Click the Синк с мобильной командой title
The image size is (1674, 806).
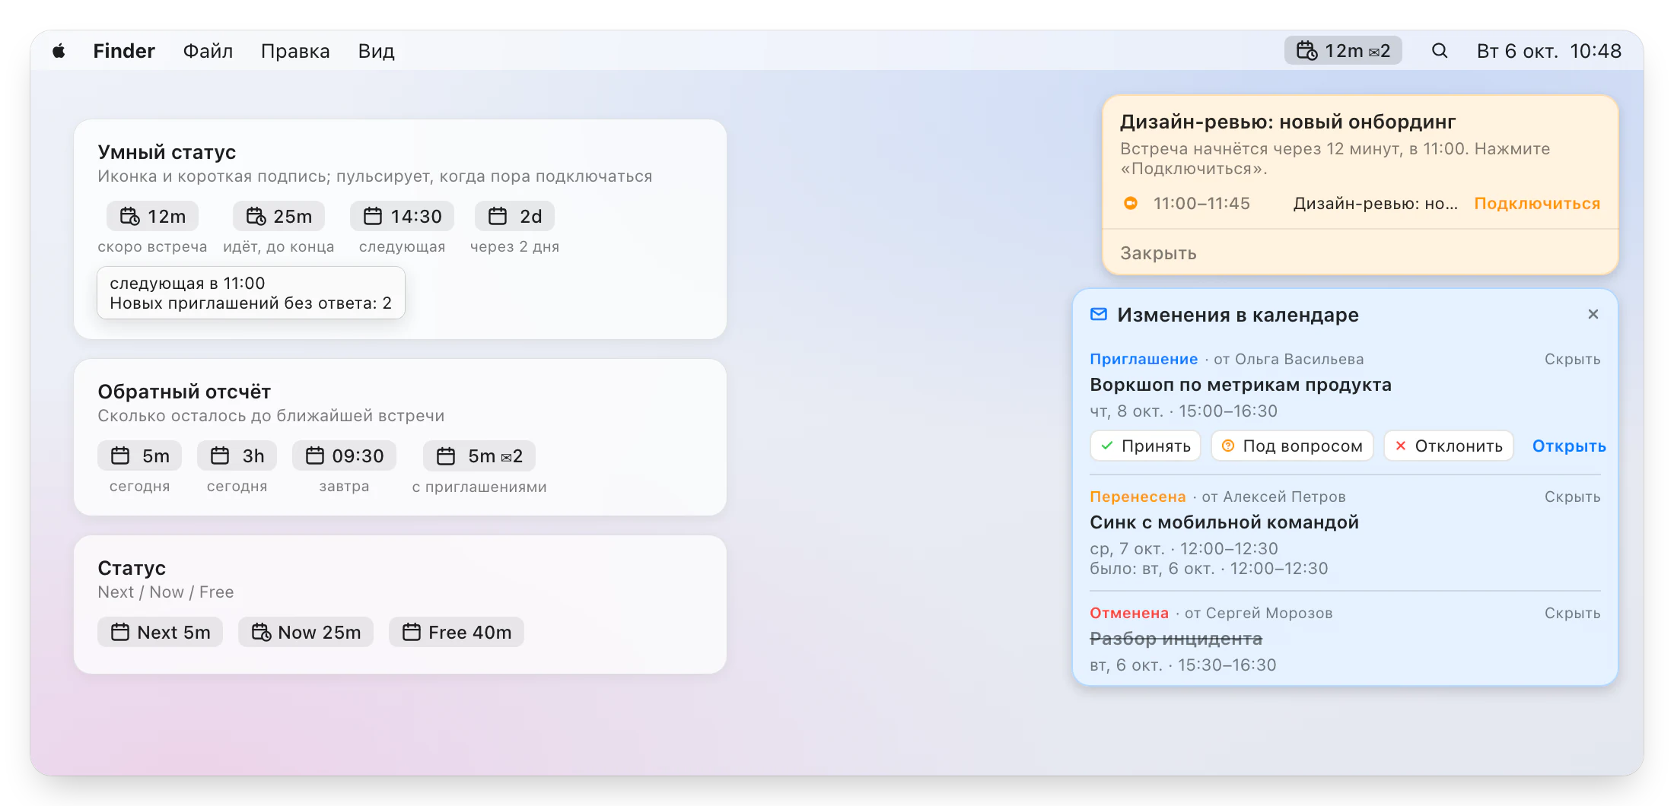pyautogui.click(x=1224, y=522)
